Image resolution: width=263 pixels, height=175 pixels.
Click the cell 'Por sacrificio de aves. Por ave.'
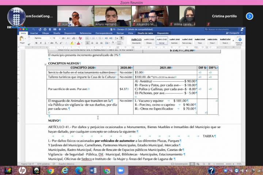[82, 89]
